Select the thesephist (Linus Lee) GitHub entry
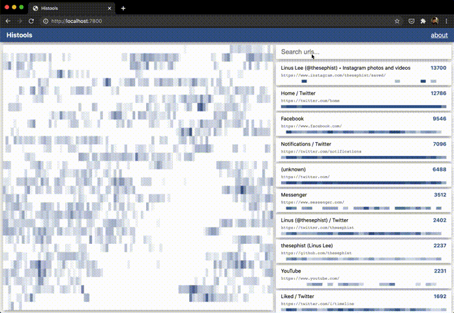454x313 pixels. [x=363, y=251]
